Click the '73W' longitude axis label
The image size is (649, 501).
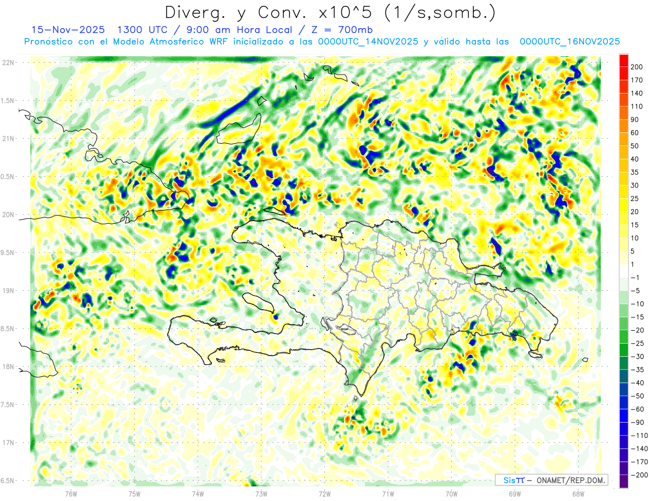click(x=261, y=494)
